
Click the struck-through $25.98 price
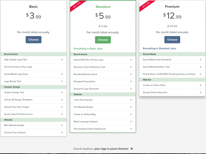pyautogui.click(x=172, y=26)
